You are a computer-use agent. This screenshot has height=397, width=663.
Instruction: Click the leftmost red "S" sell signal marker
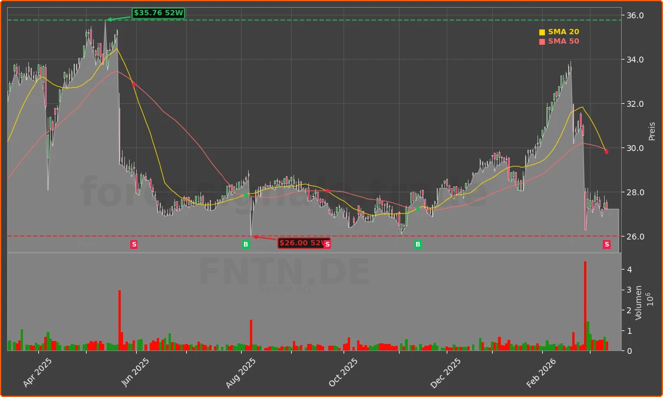click(134, 244)
